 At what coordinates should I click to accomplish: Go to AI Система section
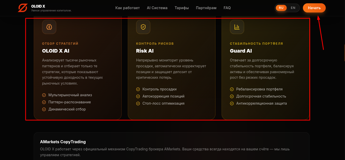157,8
